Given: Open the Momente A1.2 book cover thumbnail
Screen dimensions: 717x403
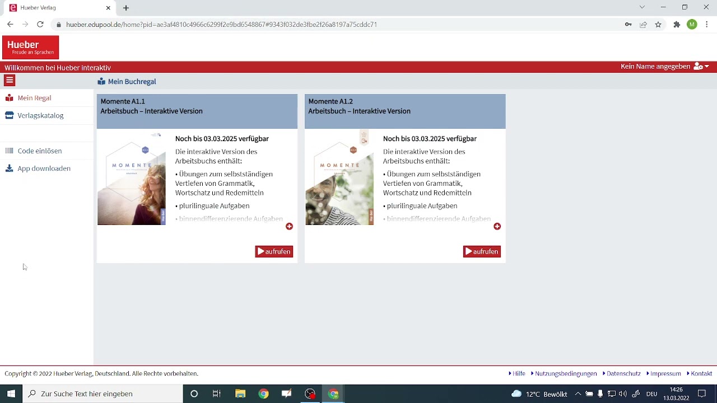Looking at the screenshot, I should click(339, 179).
